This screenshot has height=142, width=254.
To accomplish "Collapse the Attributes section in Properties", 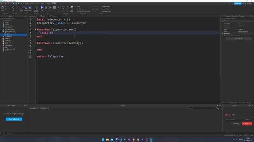I will pyautogui.click(x=223, y=34).
